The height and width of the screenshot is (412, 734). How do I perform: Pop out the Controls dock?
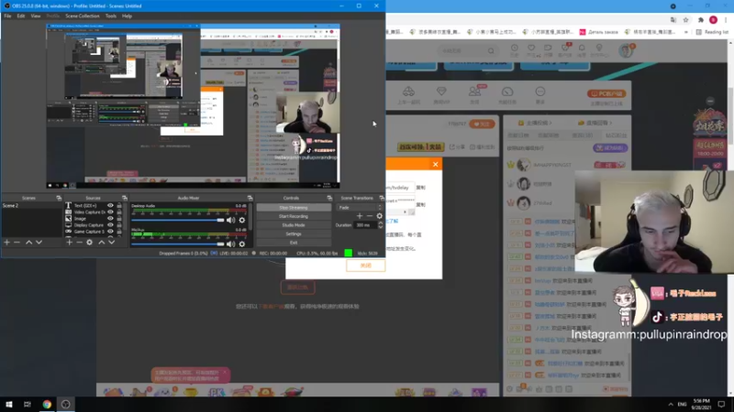pyautogui.click(x=329, y=198)
